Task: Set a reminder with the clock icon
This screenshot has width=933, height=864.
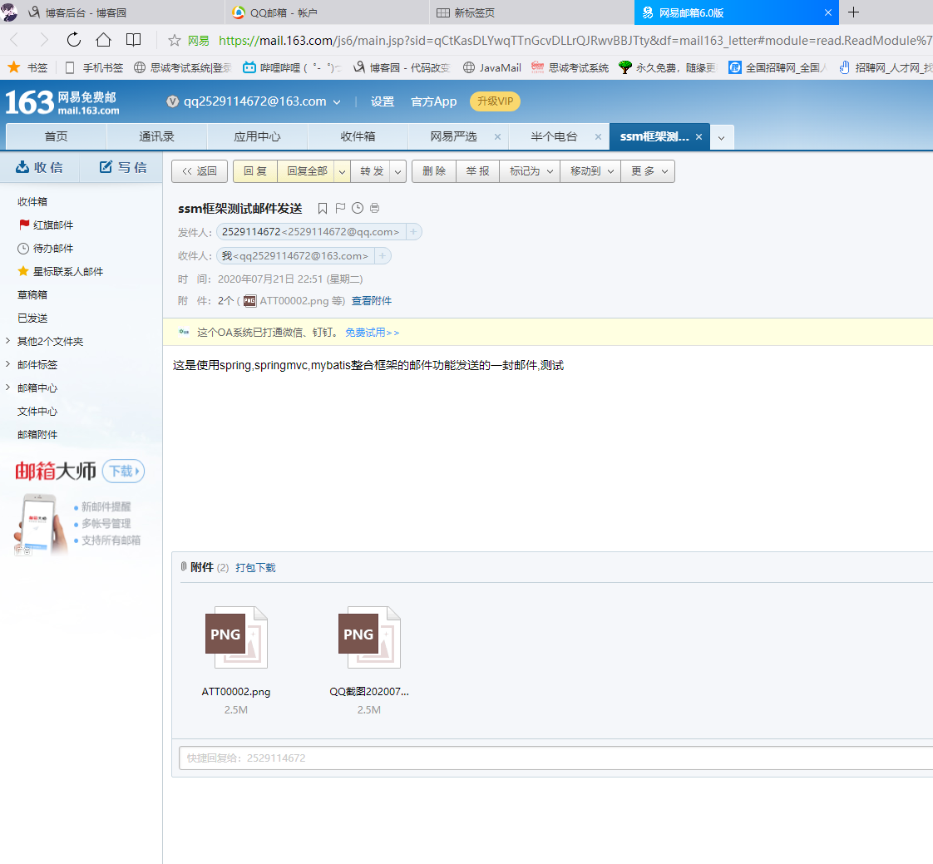Action: coord(358,208)
